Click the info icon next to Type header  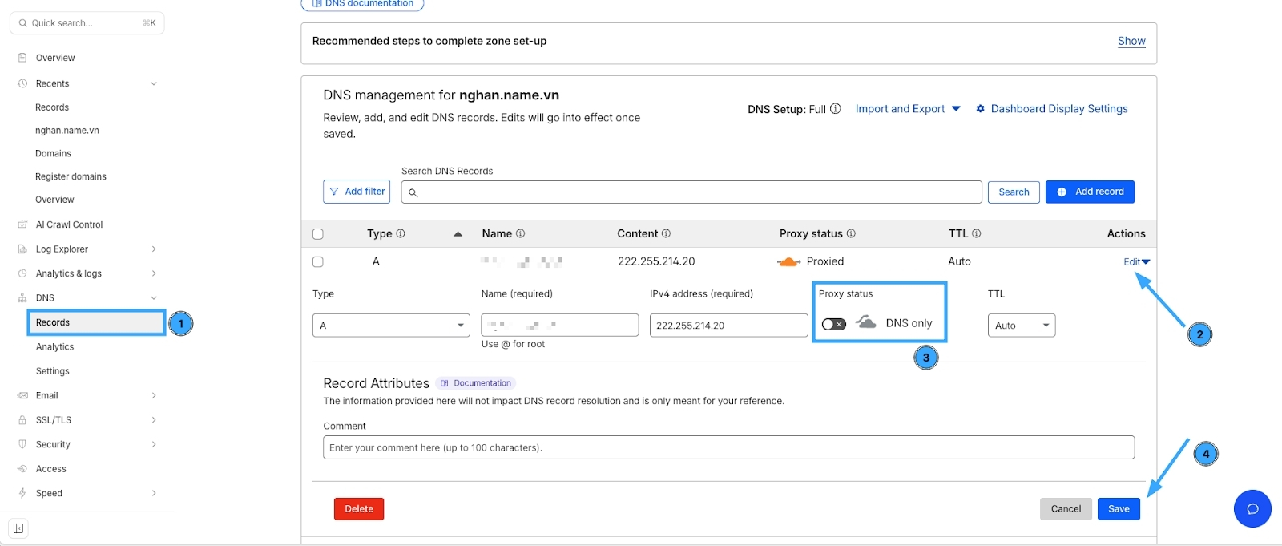pyautogui.click(x=401, y=233)
